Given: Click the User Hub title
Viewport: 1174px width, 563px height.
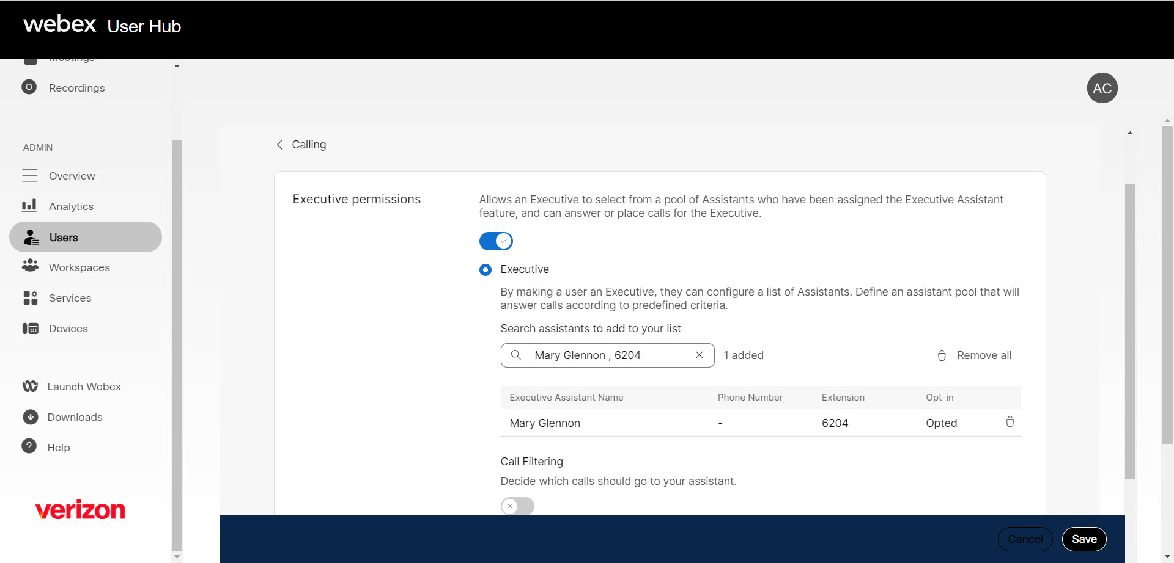Looking at the screenshot, I should (144, 26).
